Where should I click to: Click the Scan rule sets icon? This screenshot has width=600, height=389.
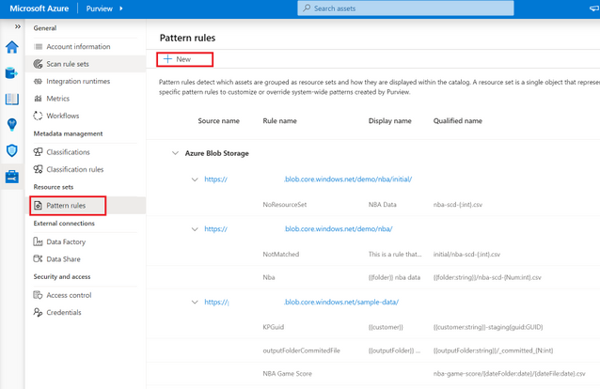click(38, 64)
